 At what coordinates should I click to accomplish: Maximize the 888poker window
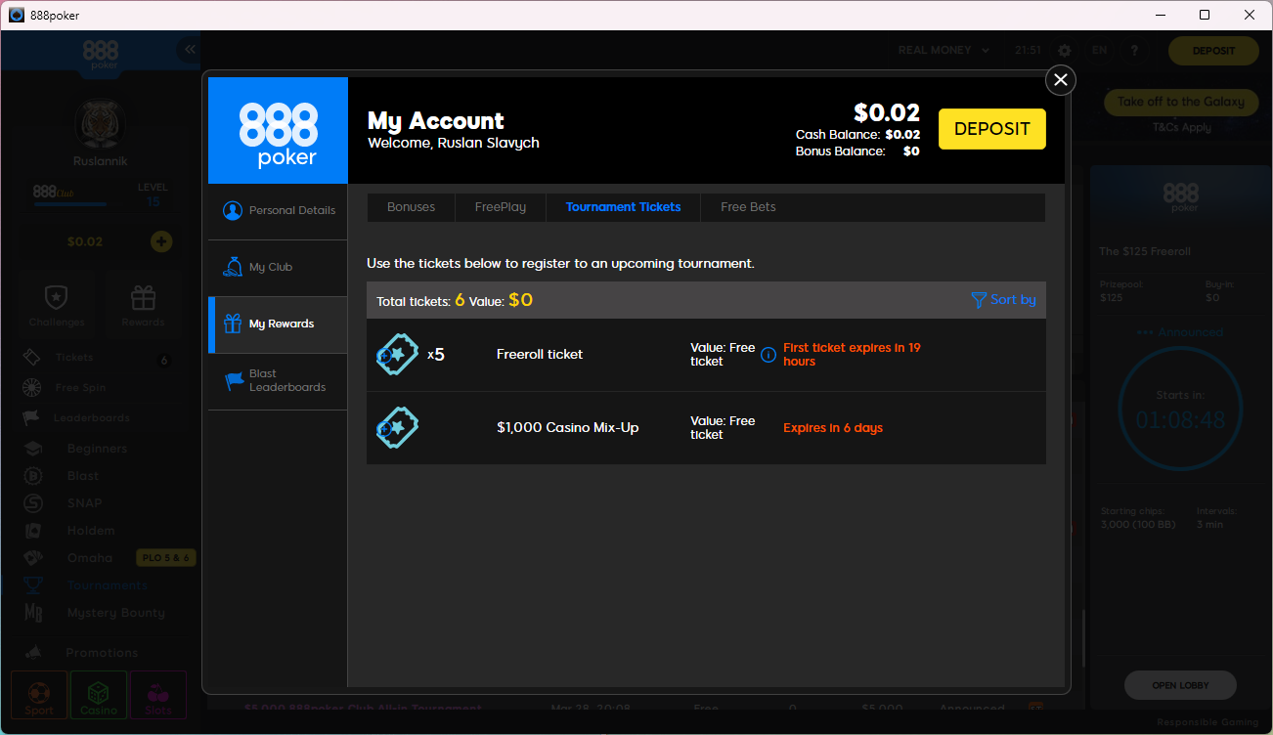[x=1205, y=15]
